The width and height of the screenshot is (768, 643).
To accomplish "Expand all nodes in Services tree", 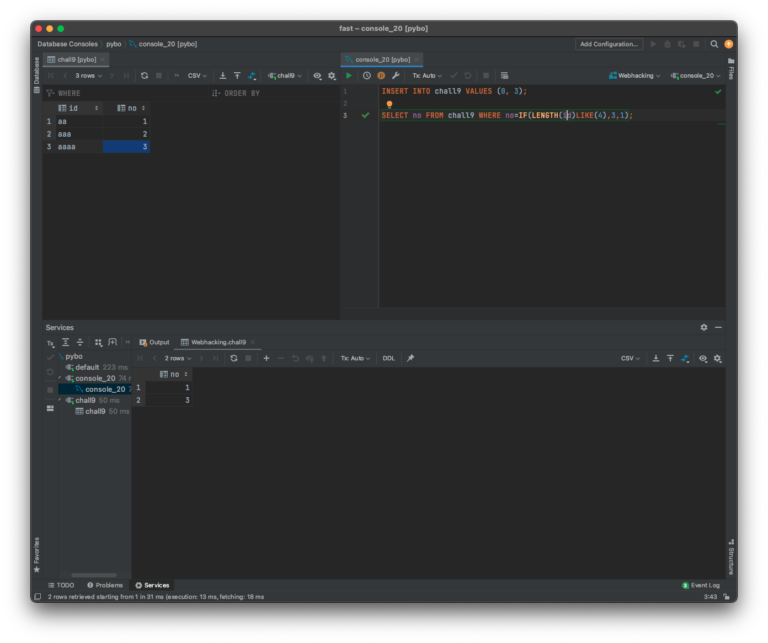I will [66, 342].
